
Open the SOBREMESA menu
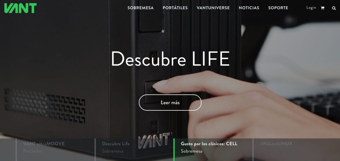[140, 8]
